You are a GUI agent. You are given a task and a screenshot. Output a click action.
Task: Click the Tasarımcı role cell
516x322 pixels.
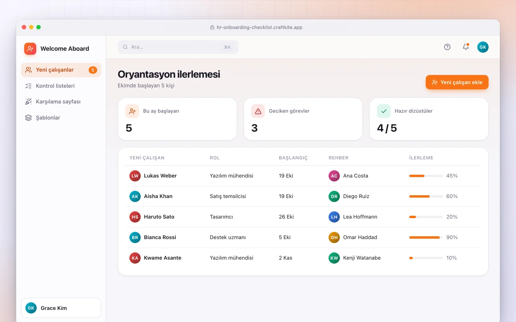click(x=221, y=217)
